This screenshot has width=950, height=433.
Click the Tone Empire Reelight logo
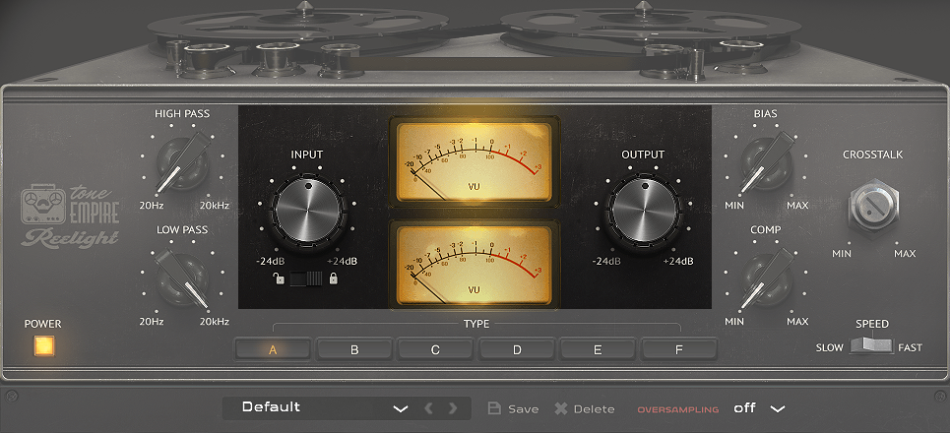[71, 215]
